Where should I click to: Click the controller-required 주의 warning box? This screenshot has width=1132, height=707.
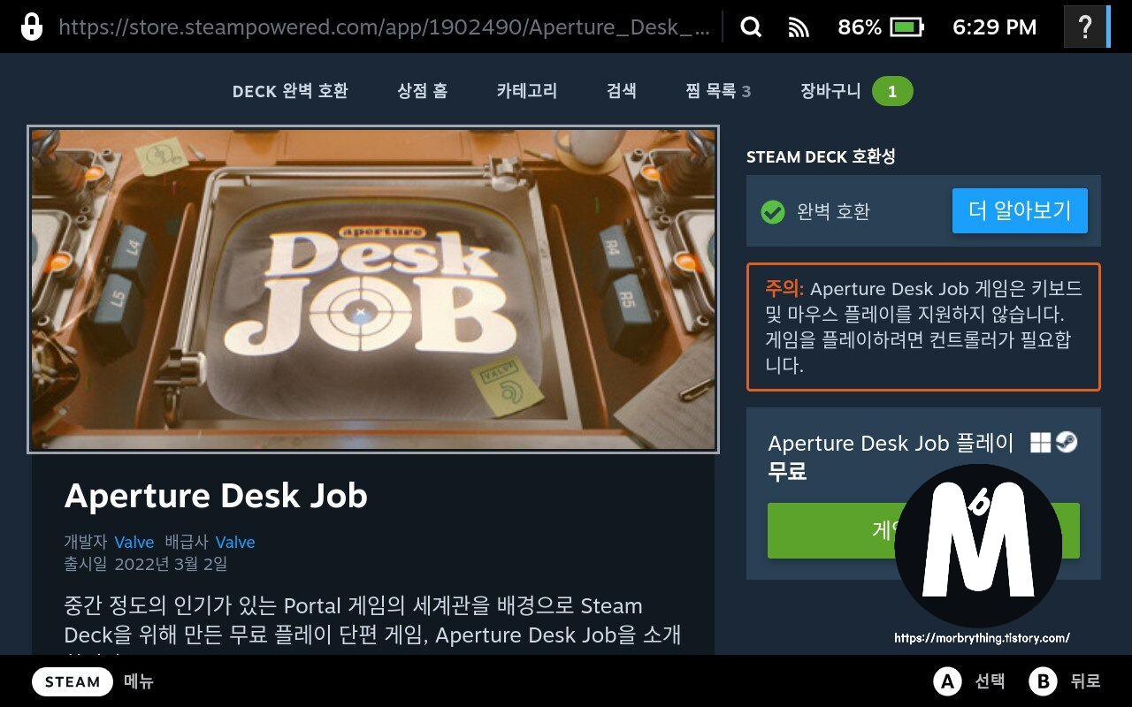923,327
